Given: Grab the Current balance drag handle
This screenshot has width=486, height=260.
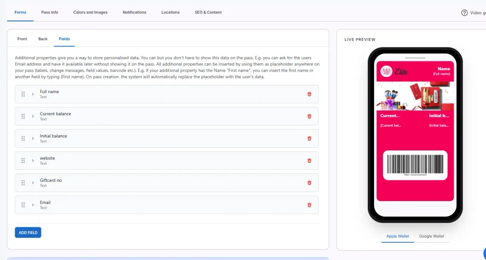Looking at the screenshot, I should [23, 116].
